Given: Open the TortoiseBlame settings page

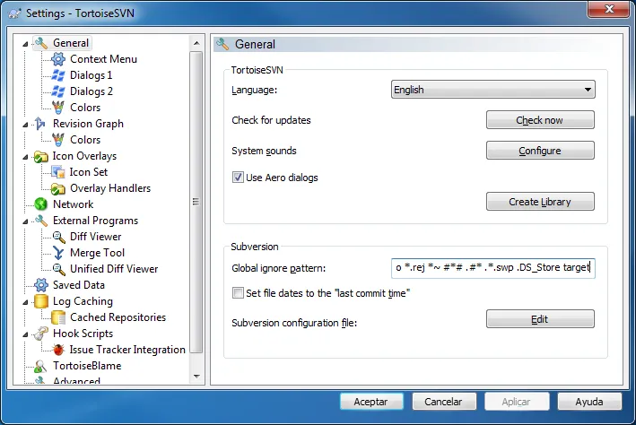Looking at the screenshot, I should tap(87, 366).
